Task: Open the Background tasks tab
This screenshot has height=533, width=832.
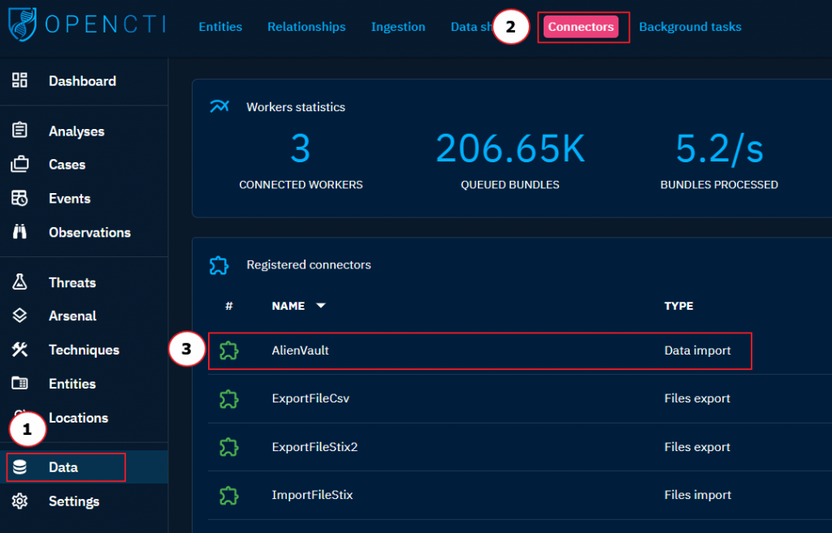Action: pos(690,27)
